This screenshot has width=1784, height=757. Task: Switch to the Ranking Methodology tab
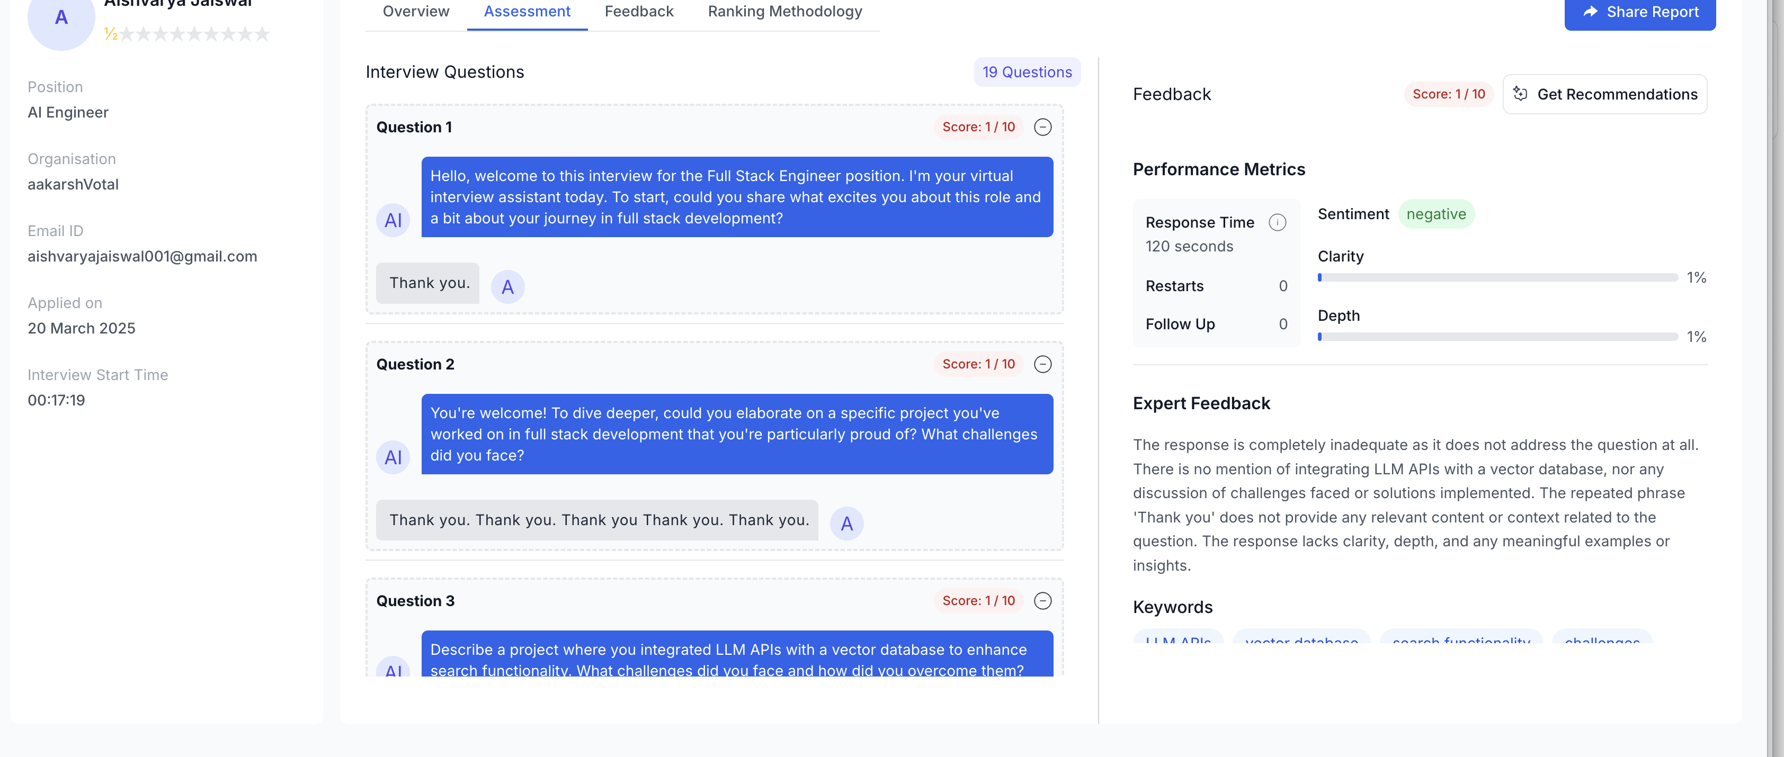point(784,11)
